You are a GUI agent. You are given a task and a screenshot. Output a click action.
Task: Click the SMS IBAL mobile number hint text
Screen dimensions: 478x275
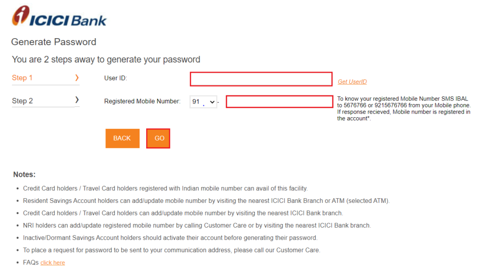(x=404, y=108)
